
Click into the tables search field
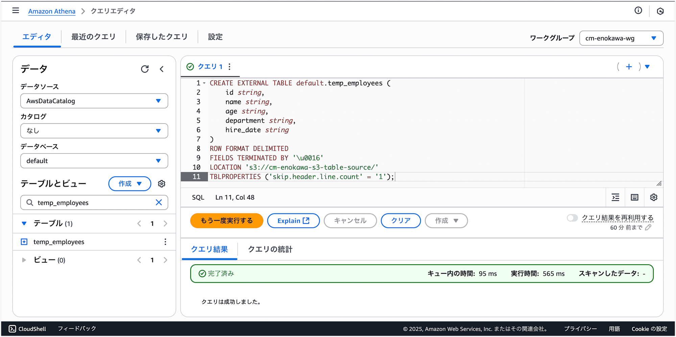click(x=94, y=202)
